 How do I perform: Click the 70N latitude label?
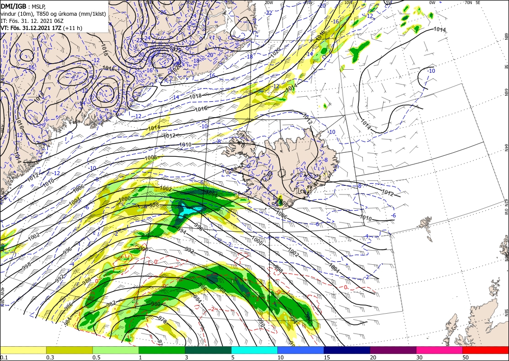468,2
